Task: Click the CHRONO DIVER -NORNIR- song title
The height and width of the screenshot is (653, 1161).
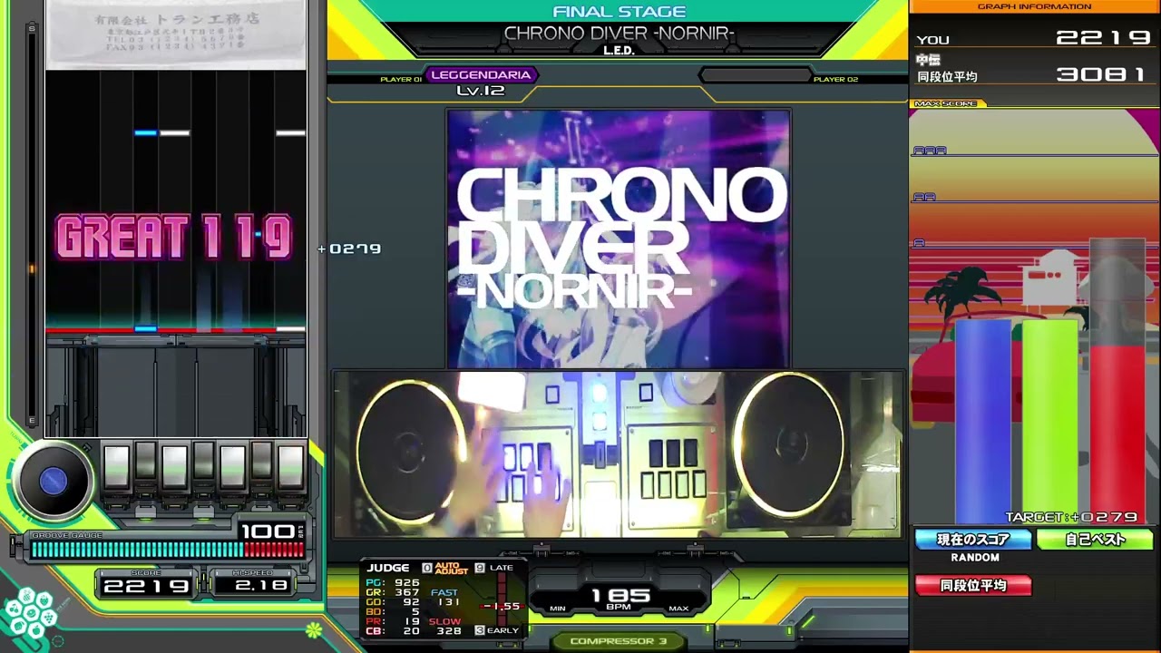Action: (619, 34)
